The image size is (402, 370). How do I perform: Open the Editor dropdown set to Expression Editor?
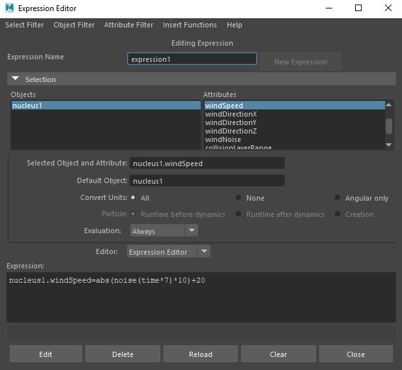click(169, 251)
